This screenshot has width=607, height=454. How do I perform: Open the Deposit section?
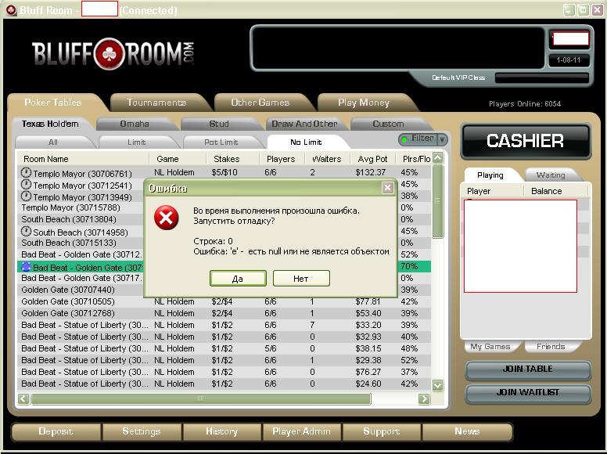pyautogui.click(x=56, y=431)
